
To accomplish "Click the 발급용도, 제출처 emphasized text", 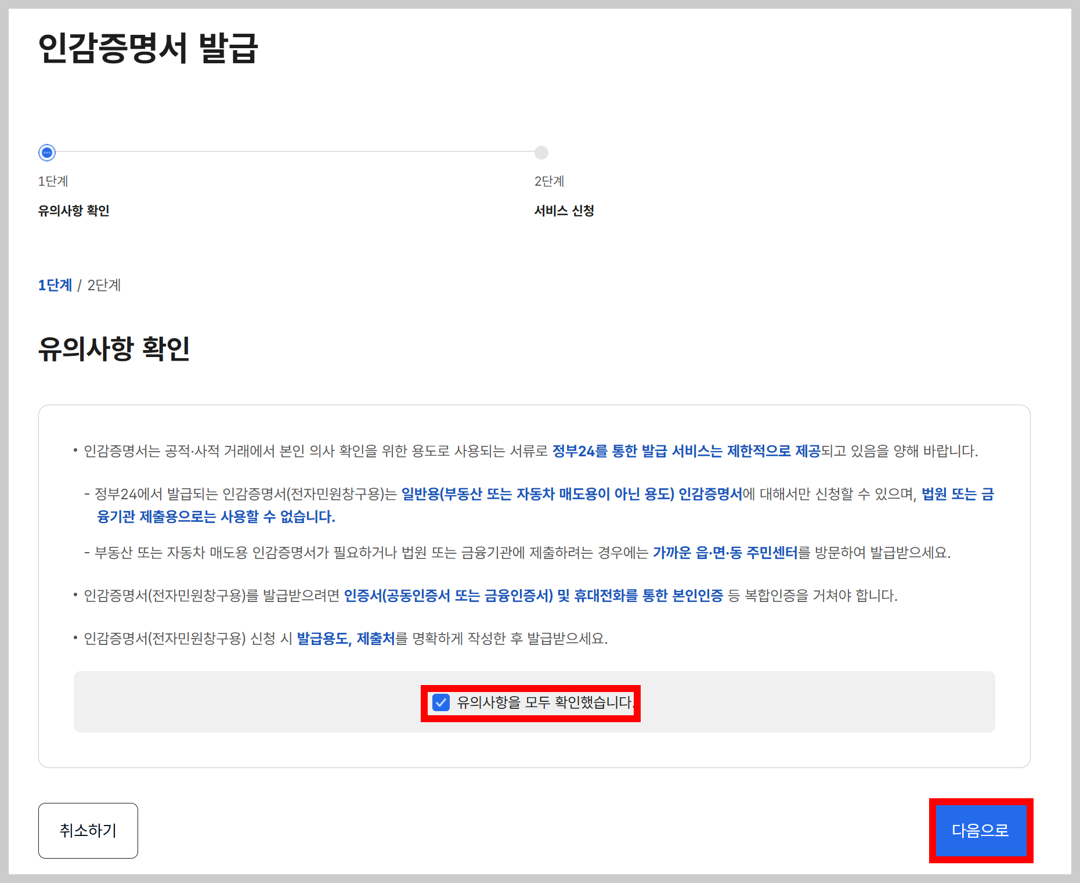I will pos(346,639).
